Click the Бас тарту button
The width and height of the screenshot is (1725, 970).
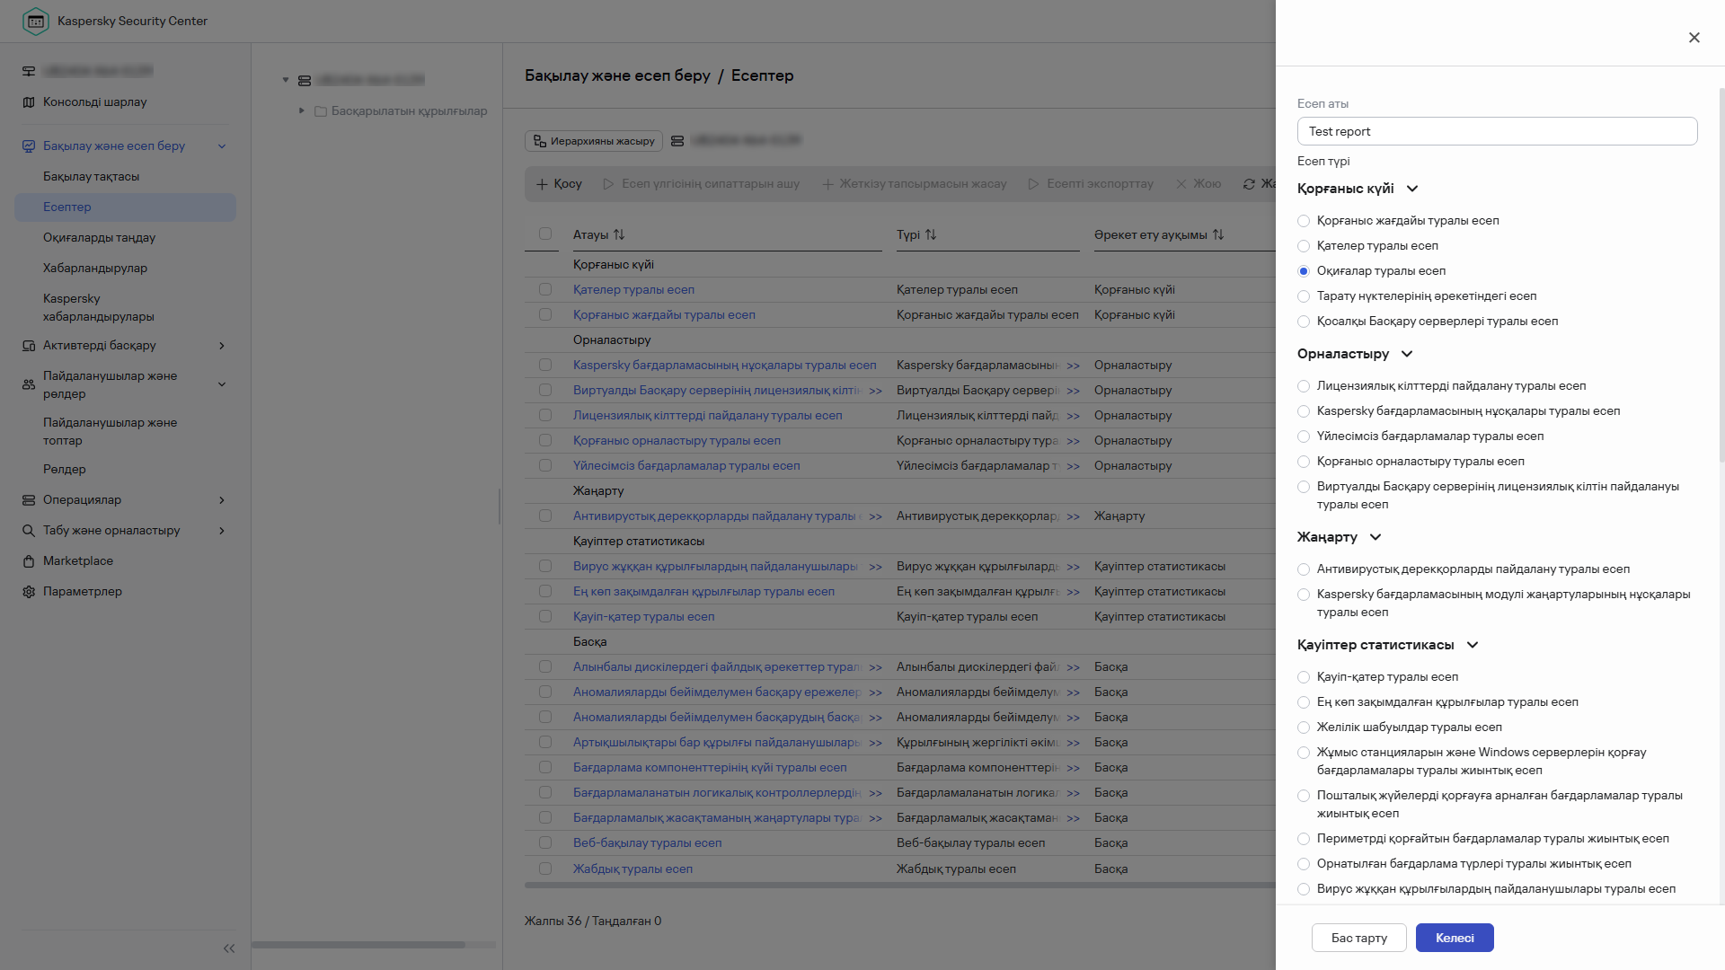click(x=1358, y=938)
